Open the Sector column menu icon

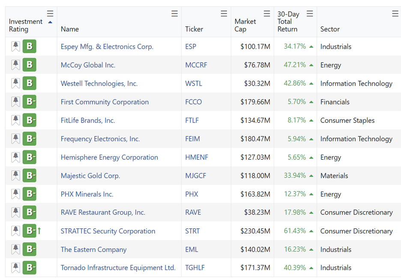click(x=395, y=13)
